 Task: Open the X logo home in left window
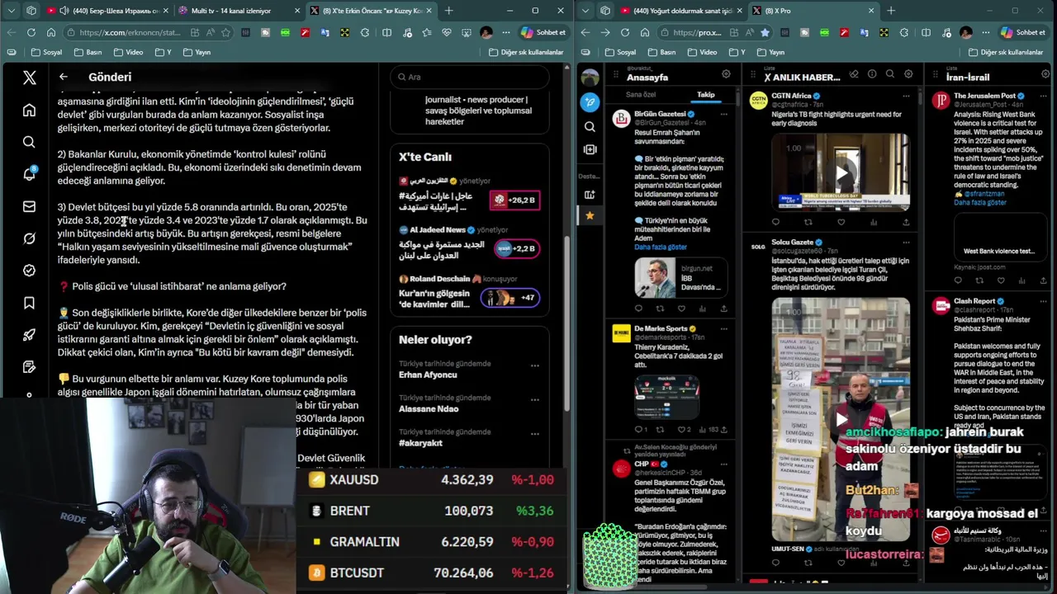pyautogui.click(x=29, y=78)
